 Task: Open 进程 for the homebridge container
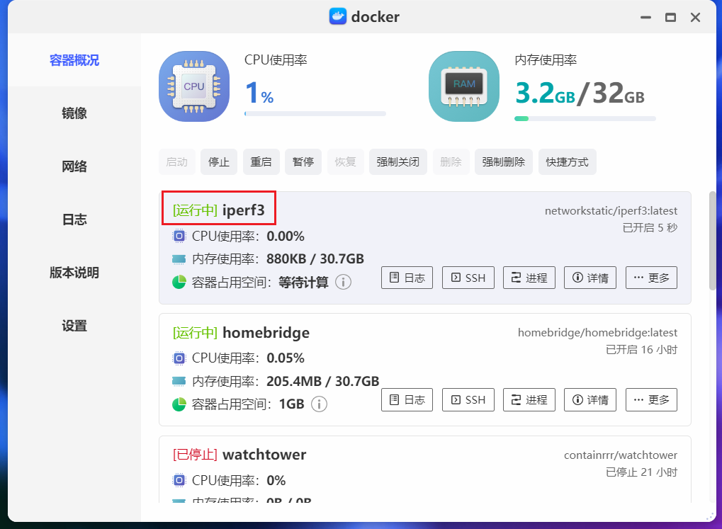coord(529,399)
